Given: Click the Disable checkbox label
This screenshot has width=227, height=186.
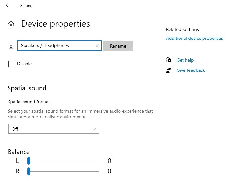Looking at the screenshot, I should 25,64.
